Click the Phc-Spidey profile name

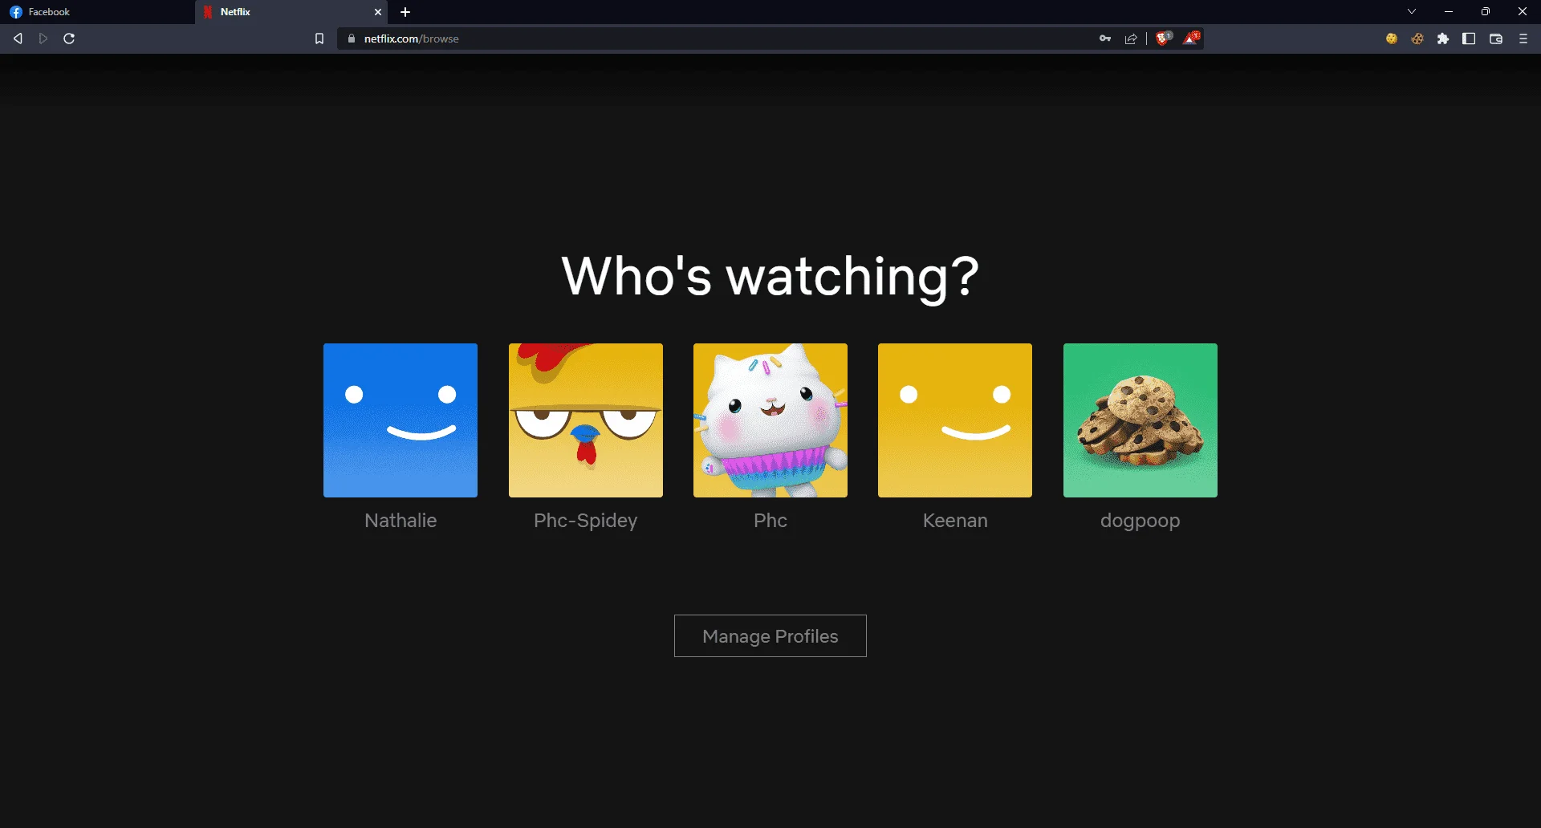[x=586, y=522]
